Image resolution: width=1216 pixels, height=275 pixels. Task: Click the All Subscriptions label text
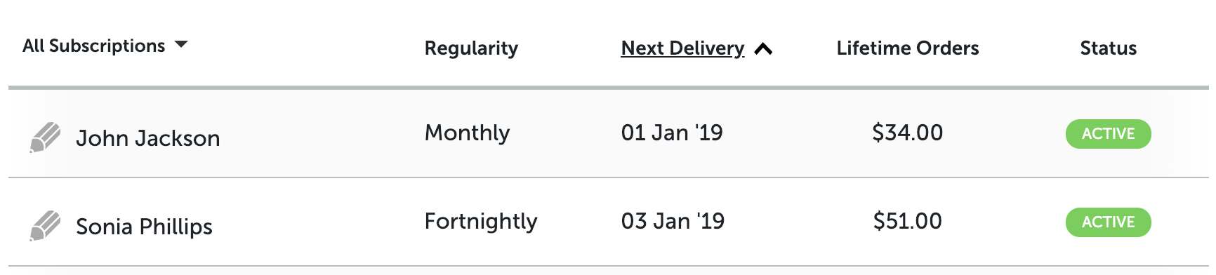pos(94,46)
